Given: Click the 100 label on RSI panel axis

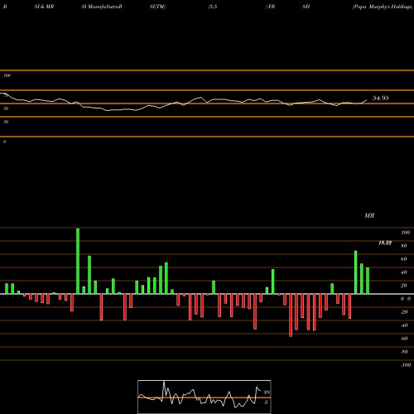Looking at the screenshot, I should pos(7,75).
